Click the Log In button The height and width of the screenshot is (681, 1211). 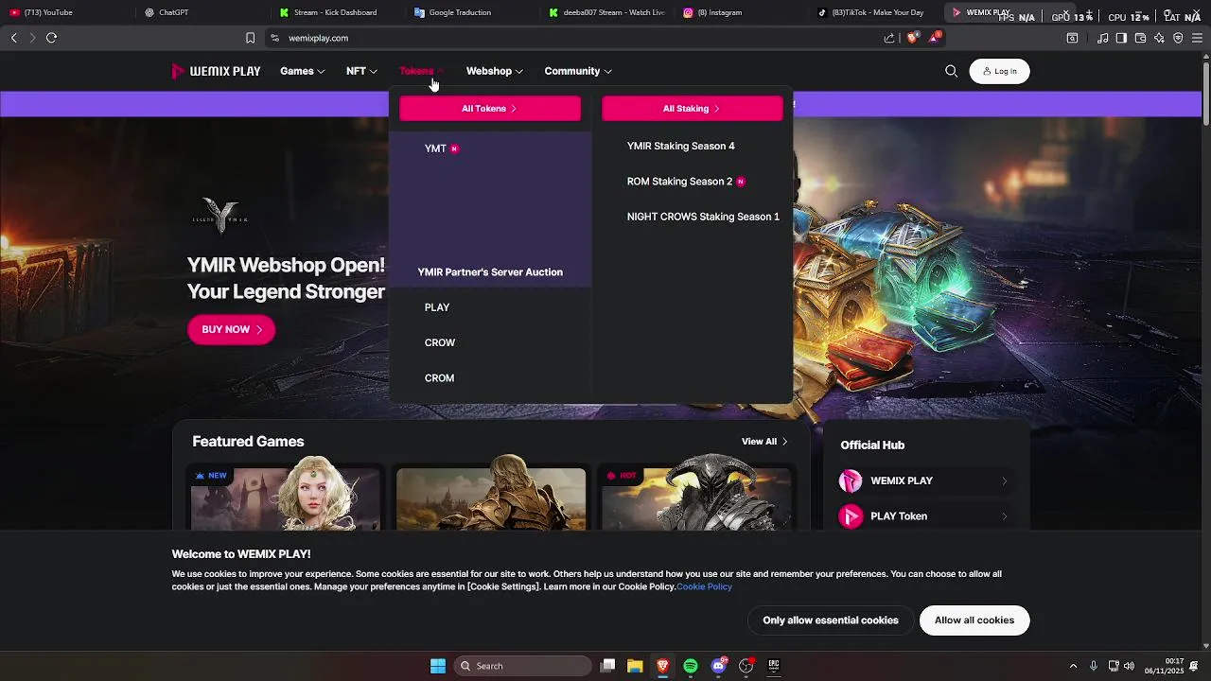click(x=999, y=71)
